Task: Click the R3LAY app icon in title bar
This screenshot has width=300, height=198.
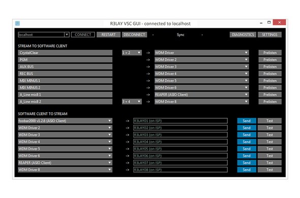Action: click(x=17, y=23)
